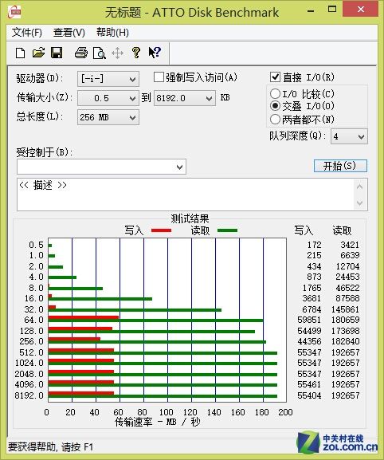384x460 pixels.
Task: Open print preview icon
Action: click(x=99, y=53)
